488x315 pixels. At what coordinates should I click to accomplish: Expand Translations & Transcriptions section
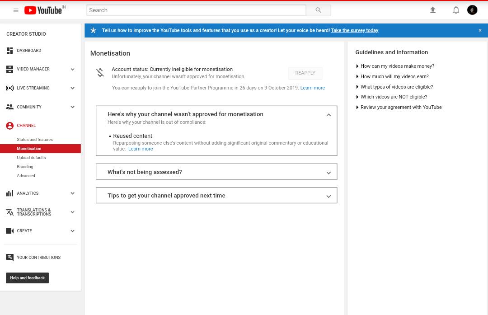72,212
